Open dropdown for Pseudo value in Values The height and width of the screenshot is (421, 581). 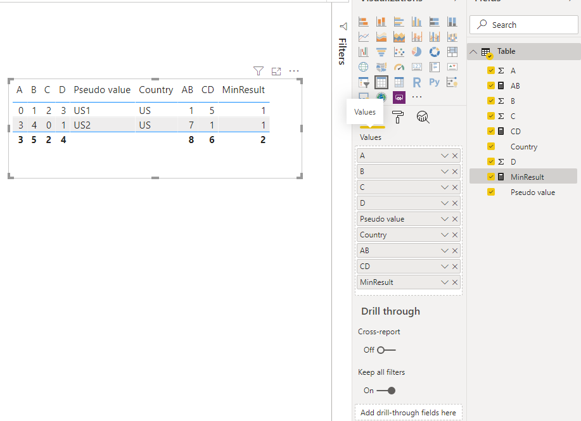pos(445,219)
